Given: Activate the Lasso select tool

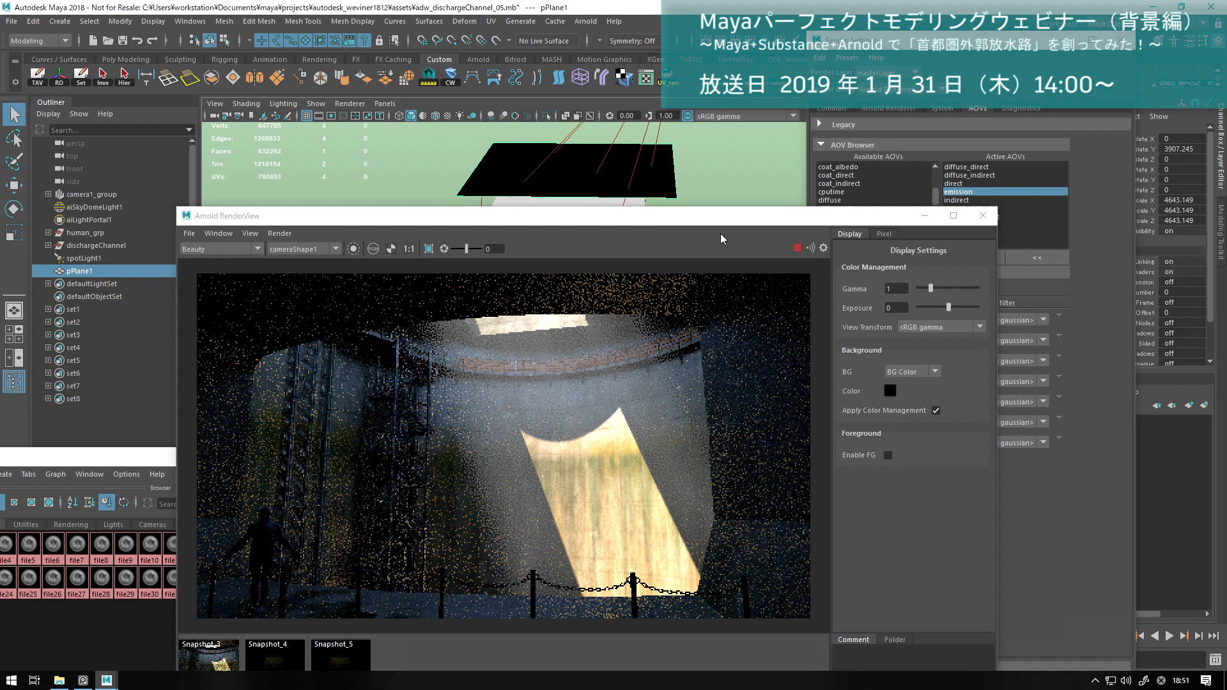Looking at the screenshot, I should [14, 139].
